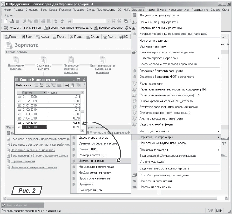Click the inflation list vertical scrollbar thumb
233x215 pixels.
pyautogui.click(x=83, y=111)
